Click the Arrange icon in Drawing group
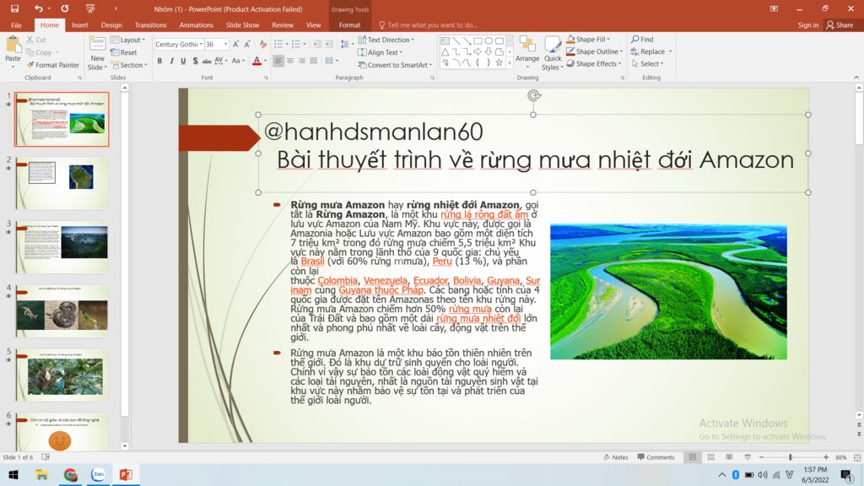 (x=527, y=51)
